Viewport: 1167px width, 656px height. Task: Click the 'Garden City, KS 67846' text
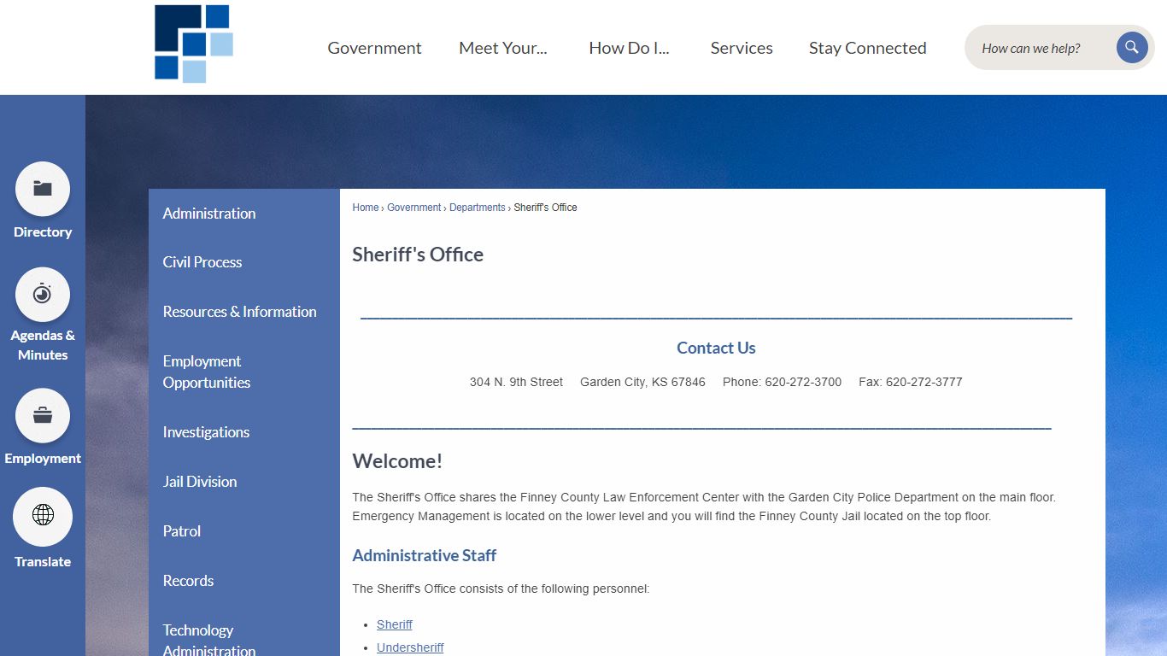(x=642, y=382)
